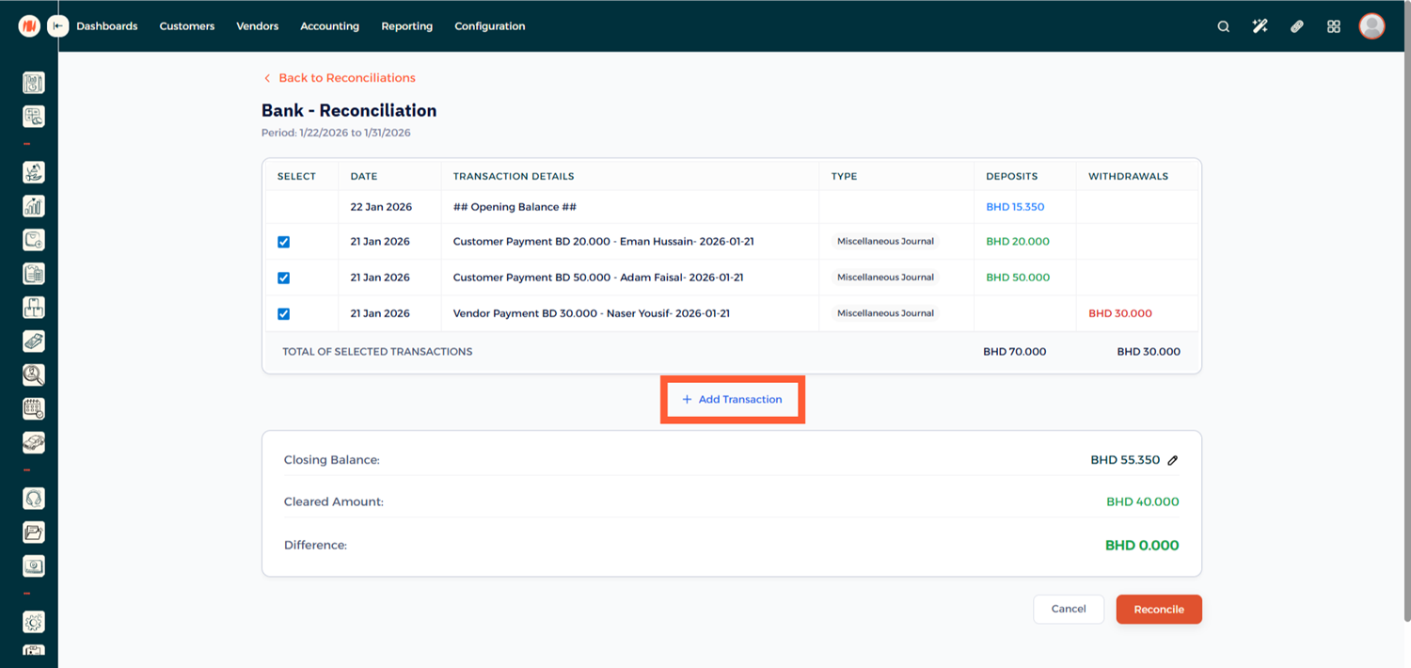Click the paperclip attachment icon in header
This screenshot has height=668, width=1411.
tap(1296, 26)
